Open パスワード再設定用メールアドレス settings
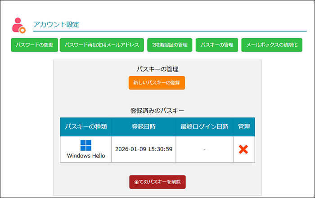Image resolution: width=315 pixels, height=198 pixels. click(x=103, y=45)
